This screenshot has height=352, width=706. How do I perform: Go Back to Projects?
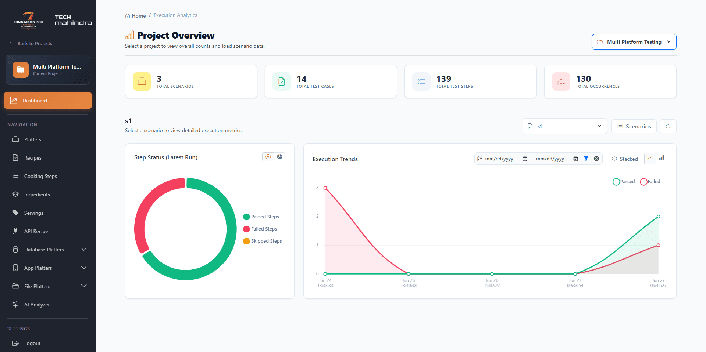[x=31, y=43]
